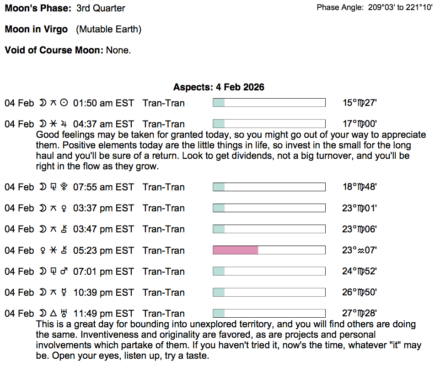Click the Moon crescent in the 01:50 am row

tap(42, 103)
